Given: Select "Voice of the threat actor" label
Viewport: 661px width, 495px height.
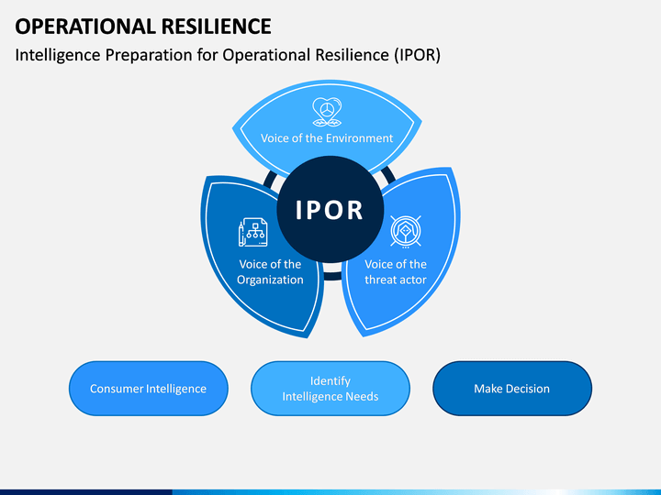Looking at the screenshot, I should pos(396,272).
